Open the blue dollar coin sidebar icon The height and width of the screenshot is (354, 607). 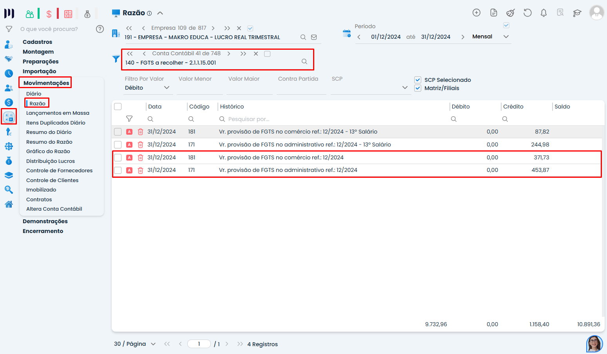pos(9,102)
